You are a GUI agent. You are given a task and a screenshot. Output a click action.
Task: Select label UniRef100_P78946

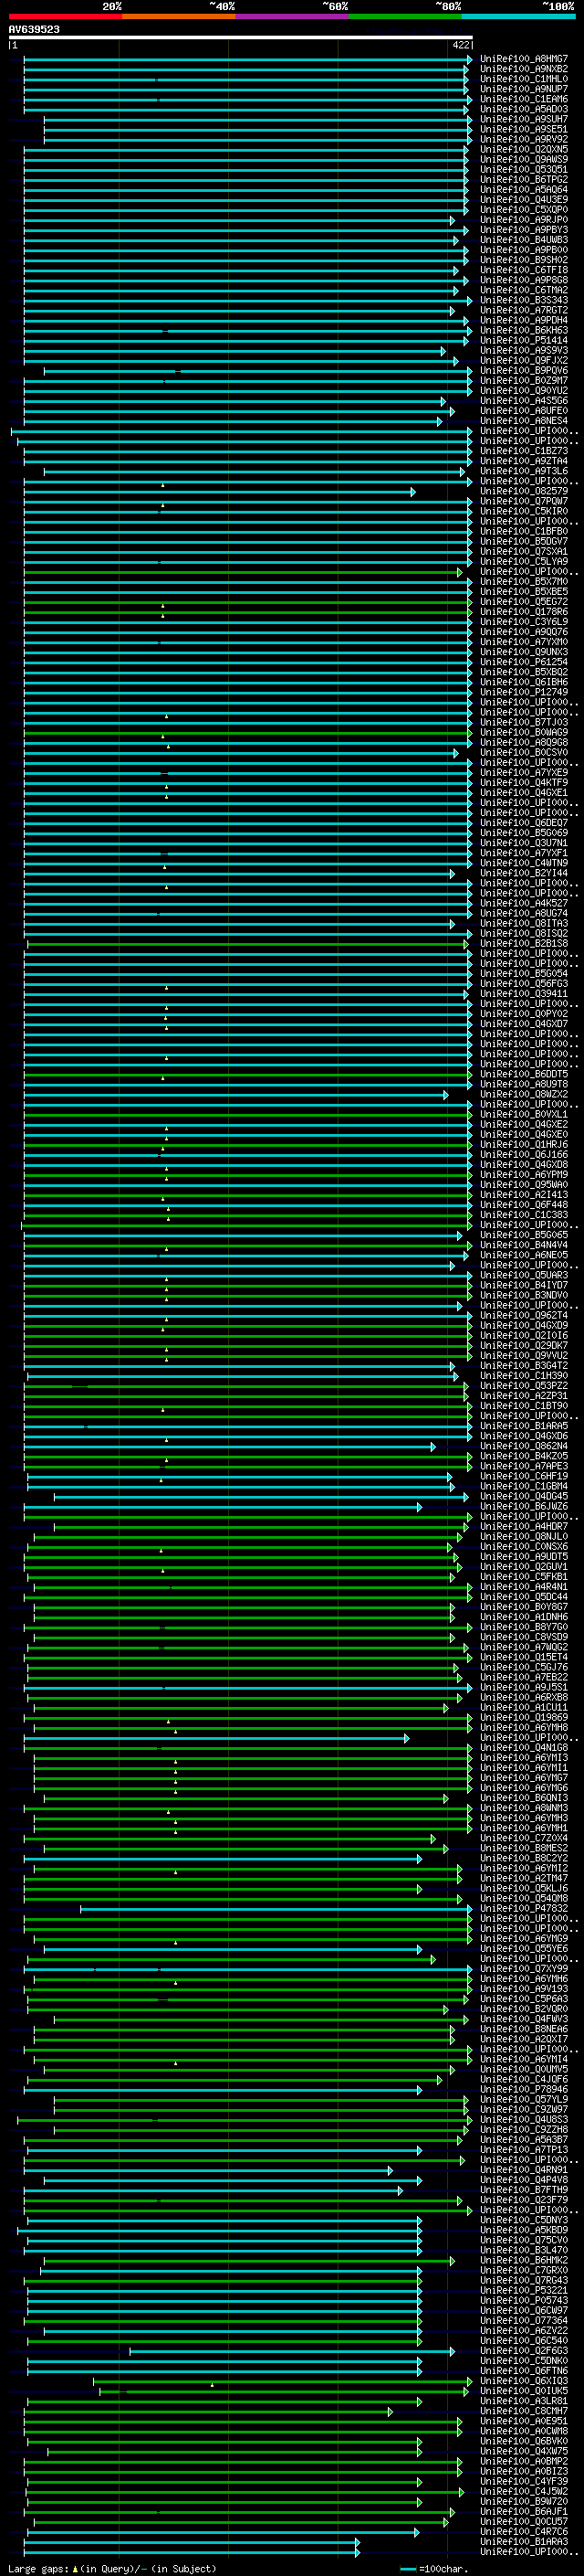[524, 2090]
